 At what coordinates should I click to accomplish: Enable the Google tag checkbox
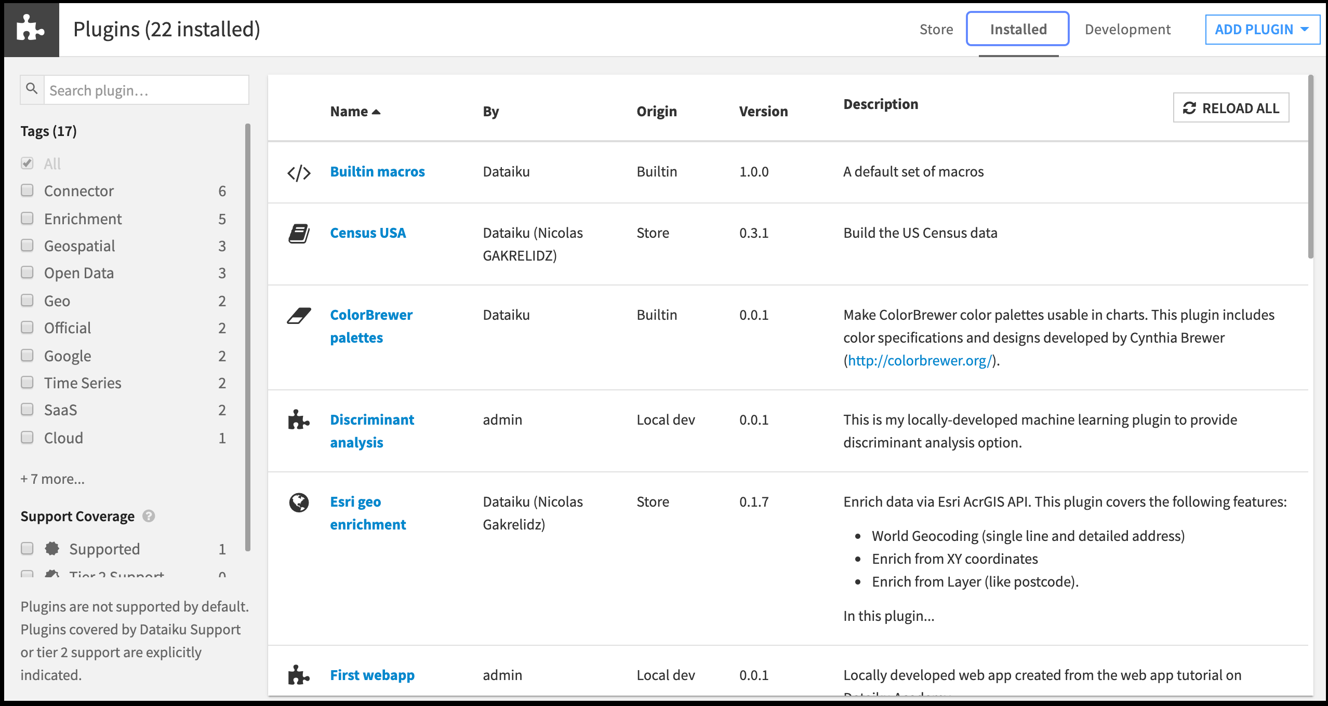tap(27, 355)
